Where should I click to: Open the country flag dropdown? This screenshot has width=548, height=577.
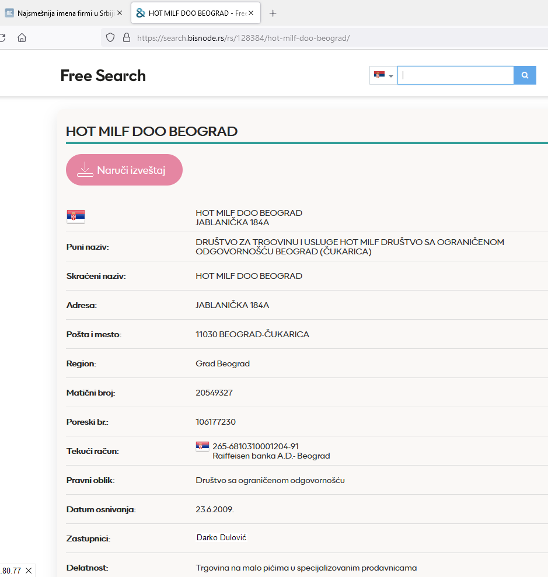pos(383,75)
